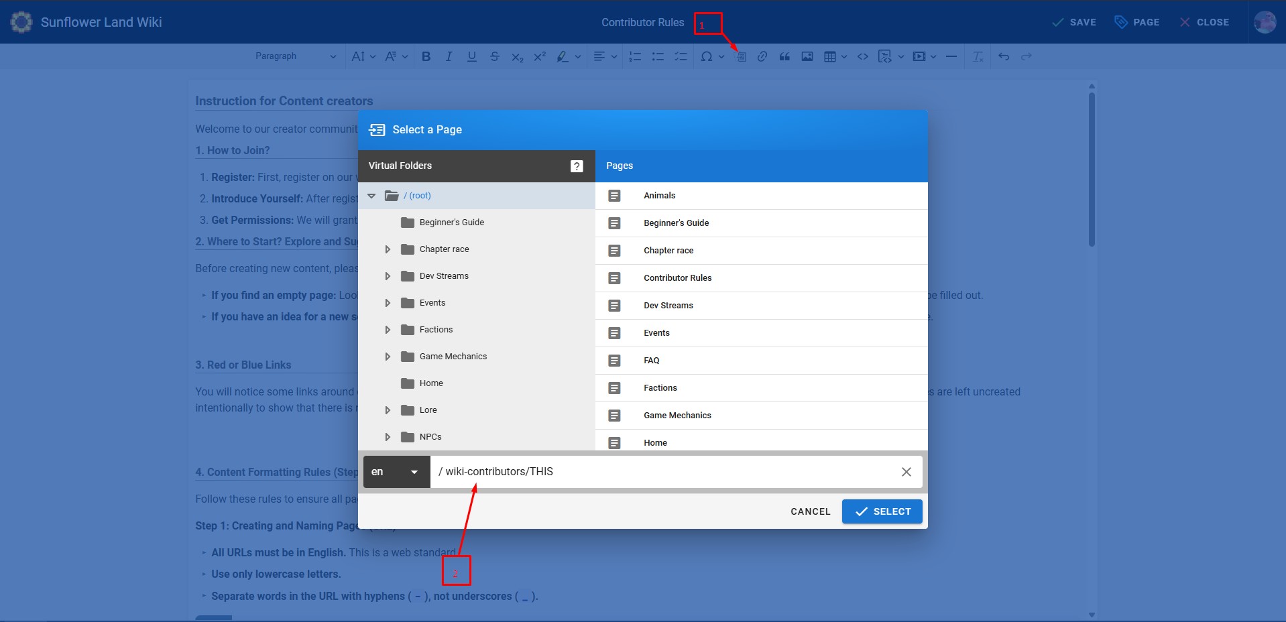
Task: Open the en language dropdown
Action: click(x=396, y=472)
